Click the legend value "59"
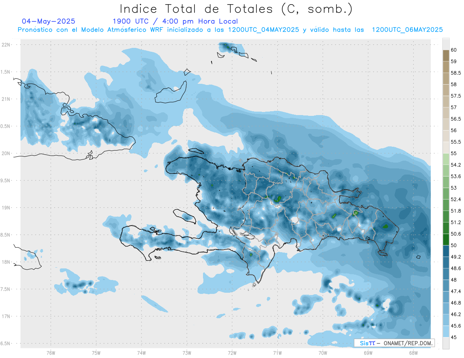 454,61
